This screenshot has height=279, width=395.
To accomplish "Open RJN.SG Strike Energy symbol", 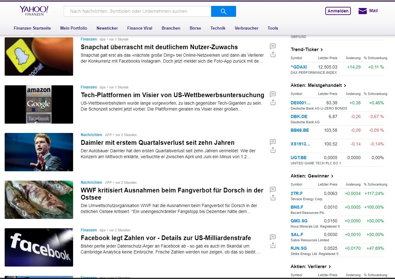I will click(x=299, y=248).
